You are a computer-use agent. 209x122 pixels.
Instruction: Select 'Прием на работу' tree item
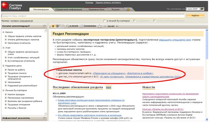click(16, 70)
